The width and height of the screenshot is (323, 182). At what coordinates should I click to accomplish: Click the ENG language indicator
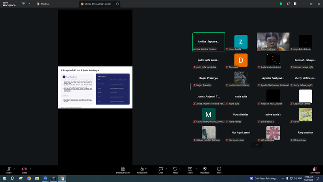click(300, 178)
